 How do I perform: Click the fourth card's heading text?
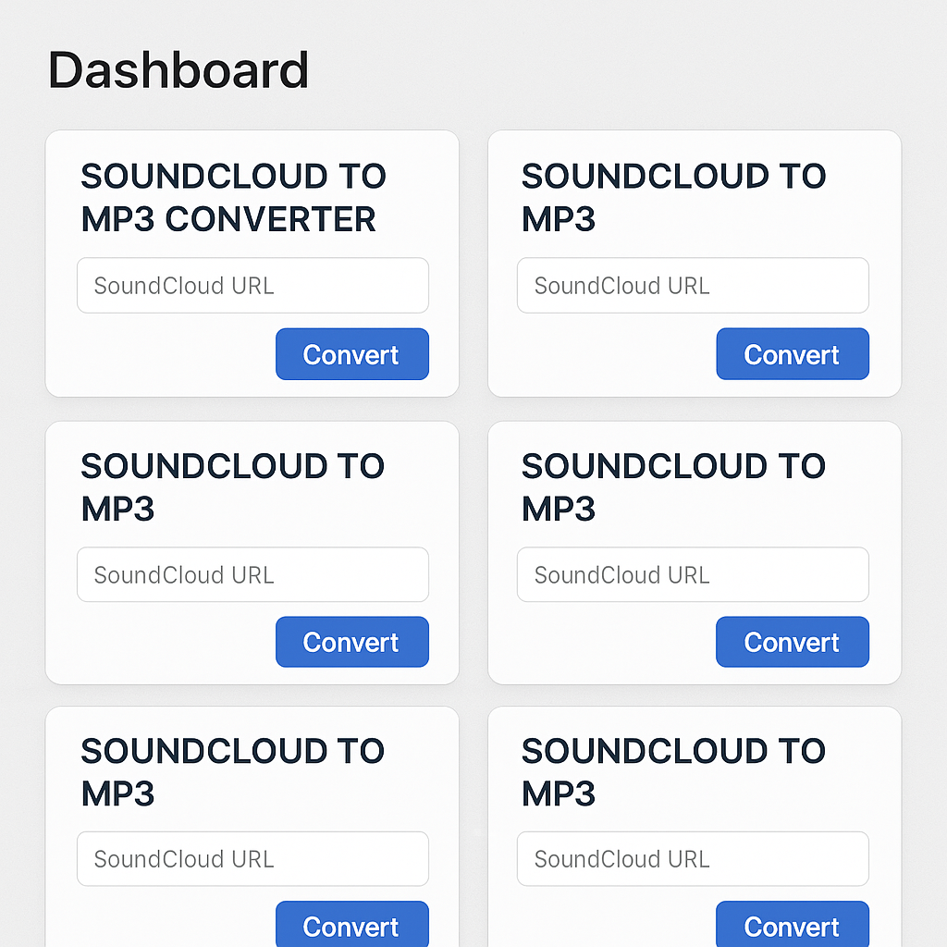pos(673,486)
